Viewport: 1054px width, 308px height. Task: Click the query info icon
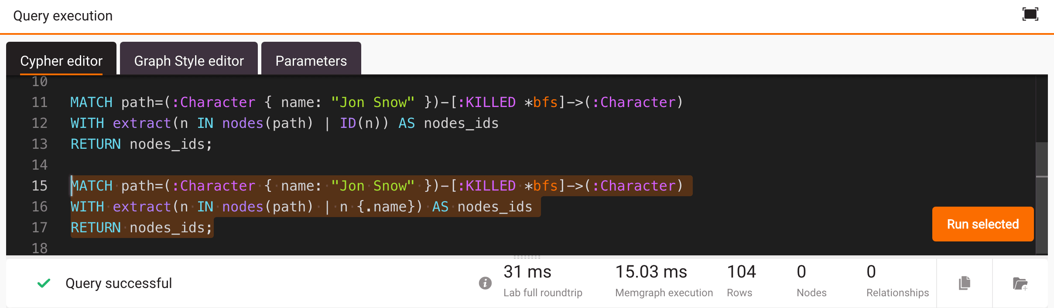click(485, 283)
